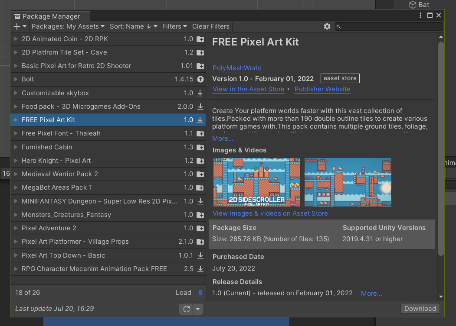Image resolution: width=456 pixels, height=326 pixels.
Task: Open Package Manager settings gear
Action: (x=327, y=26)
